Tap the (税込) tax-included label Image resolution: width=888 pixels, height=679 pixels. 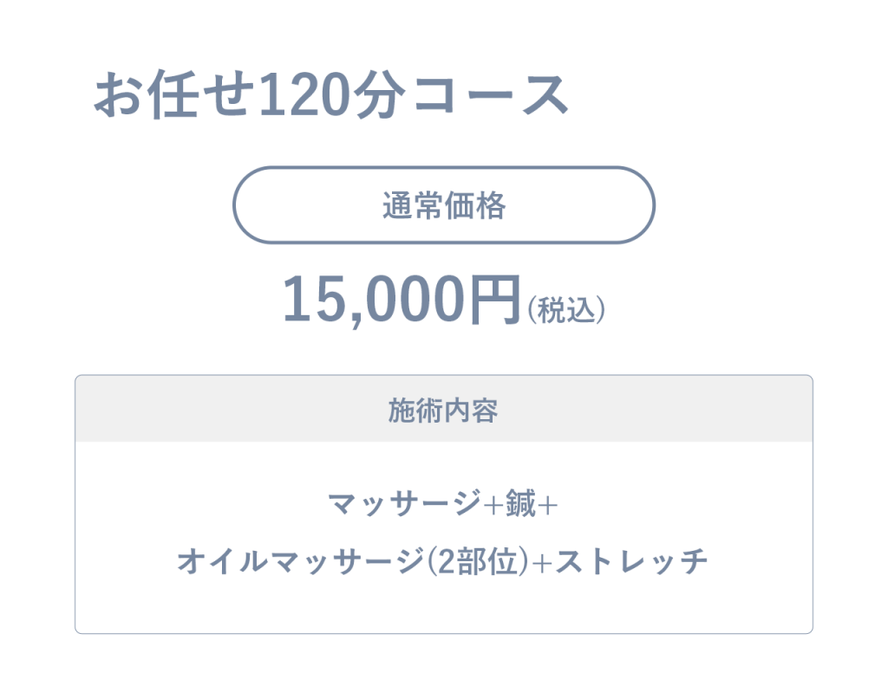(x=566, y=309)
